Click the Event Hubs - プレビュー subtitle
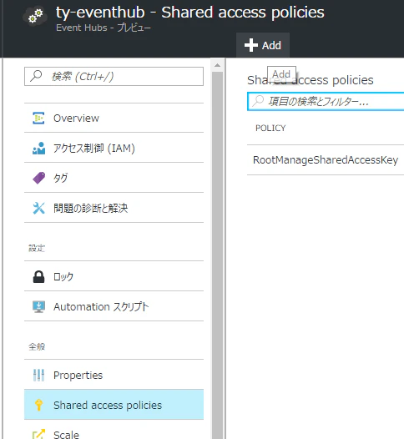404x439 pixels. coord(104,28)
